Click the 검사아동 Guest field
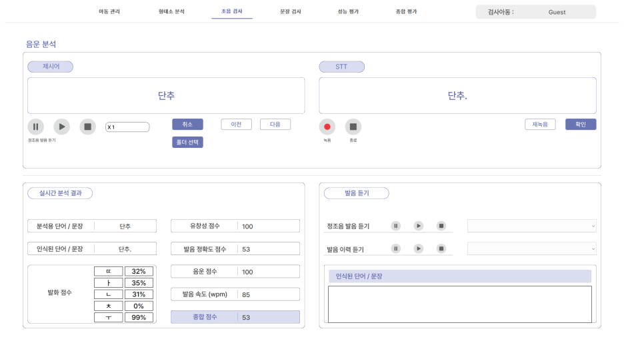 (x=535, y=12)
